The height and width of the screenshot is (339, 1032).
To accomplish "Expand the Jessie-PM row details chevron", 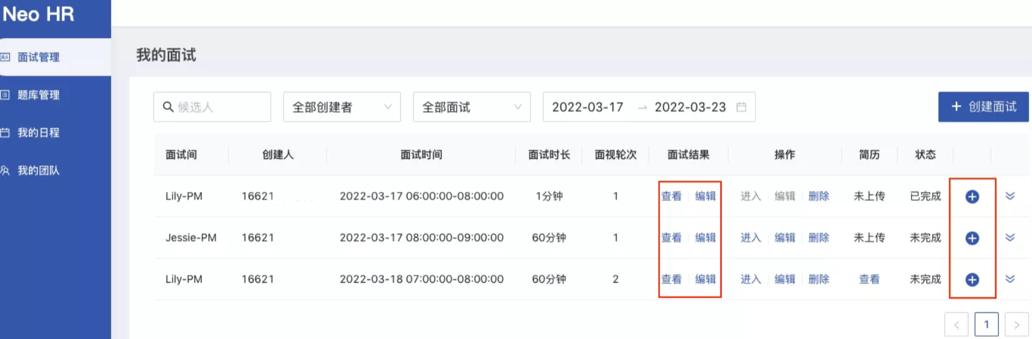I will point(1010,238).
